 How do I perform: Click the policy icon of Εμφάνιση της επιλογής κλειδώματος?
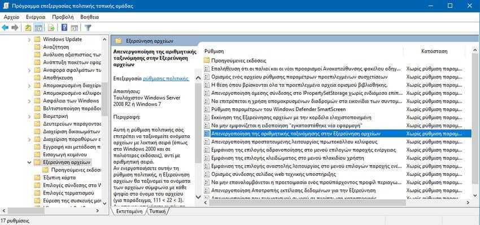pos(207,158)
